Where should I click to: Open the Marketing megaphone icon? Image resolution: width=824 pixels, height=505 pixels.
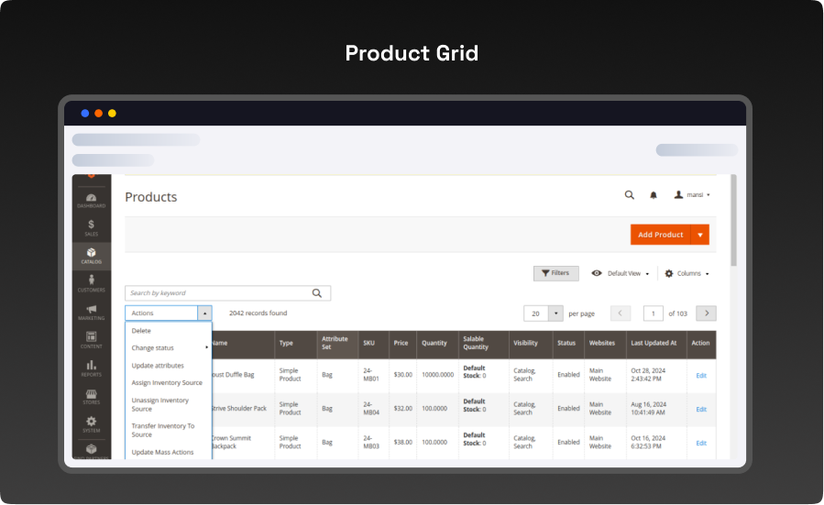[91, 313]
